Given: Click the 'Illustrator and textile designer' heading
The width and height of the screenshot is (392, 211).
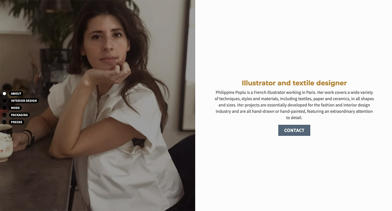Looking at the screenshot, I should (294, 83).
